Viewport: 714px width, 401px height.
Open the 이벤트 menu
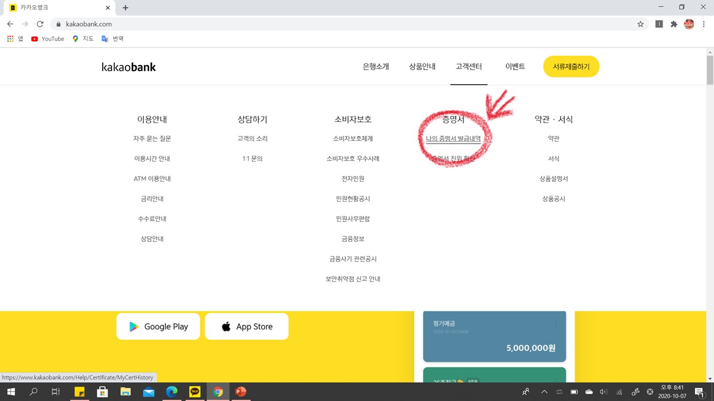click(x=515, y=66)
